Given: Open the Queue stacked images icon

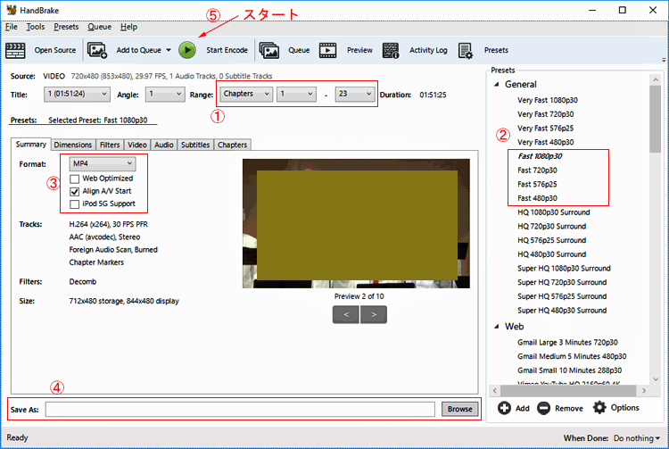Looking at the screenshot, I should tap(269, 50).
